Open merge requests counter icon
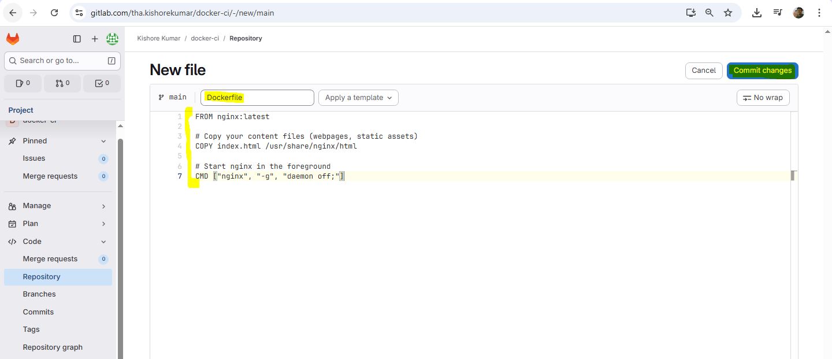This screenshot has height=359, width=832. point(62,83)
